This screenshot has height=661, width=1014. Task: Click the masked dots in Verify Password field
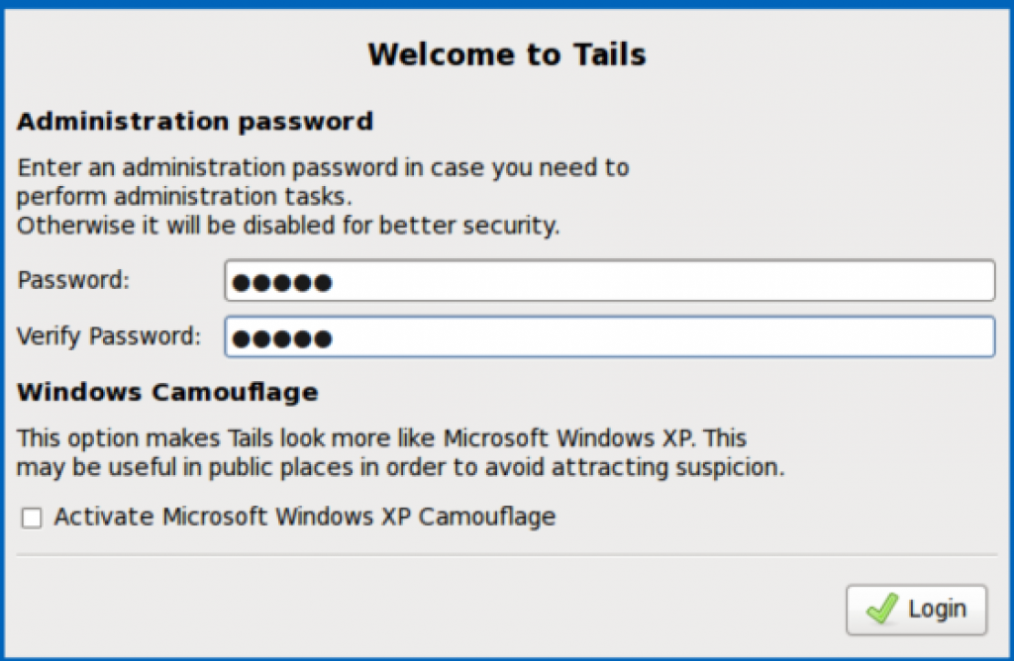click(x=281, y=338)
